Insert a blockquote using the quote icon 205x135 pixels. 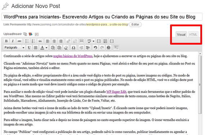[40, 41]
